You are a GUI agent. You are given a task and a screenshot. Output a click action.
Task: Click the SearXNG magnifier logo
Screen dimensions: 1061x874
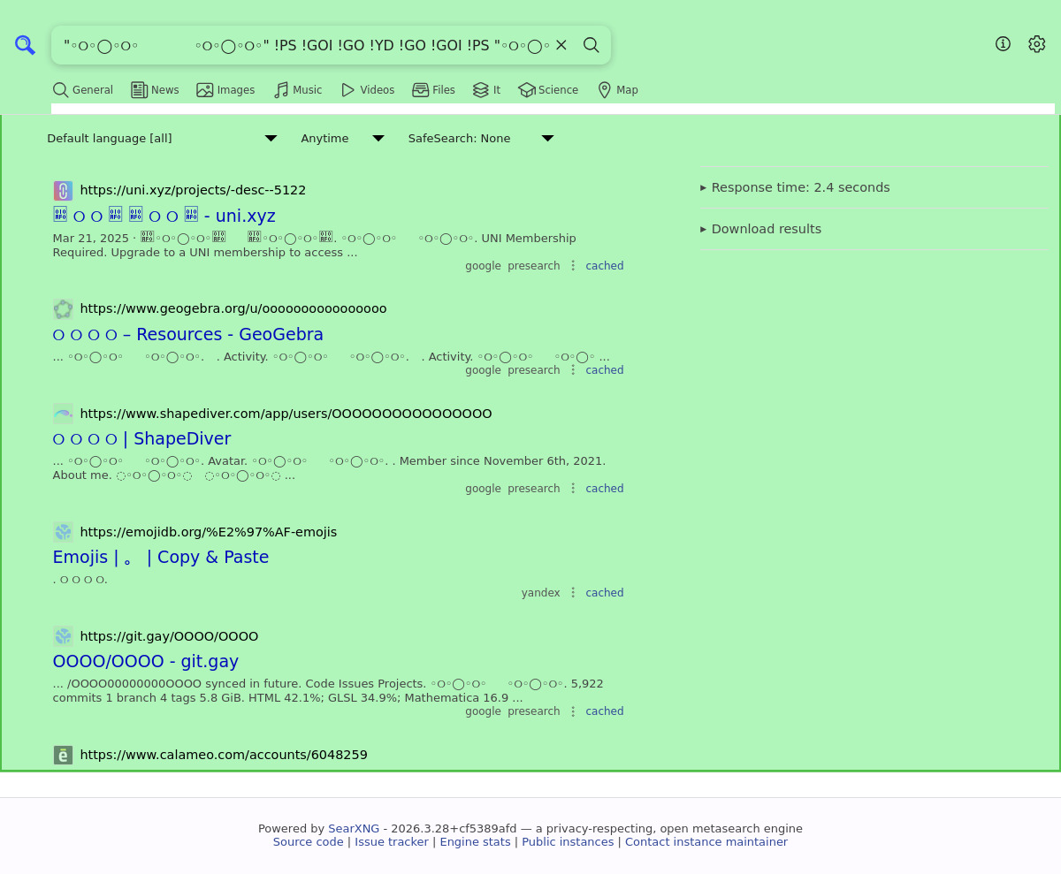[25, 45]
